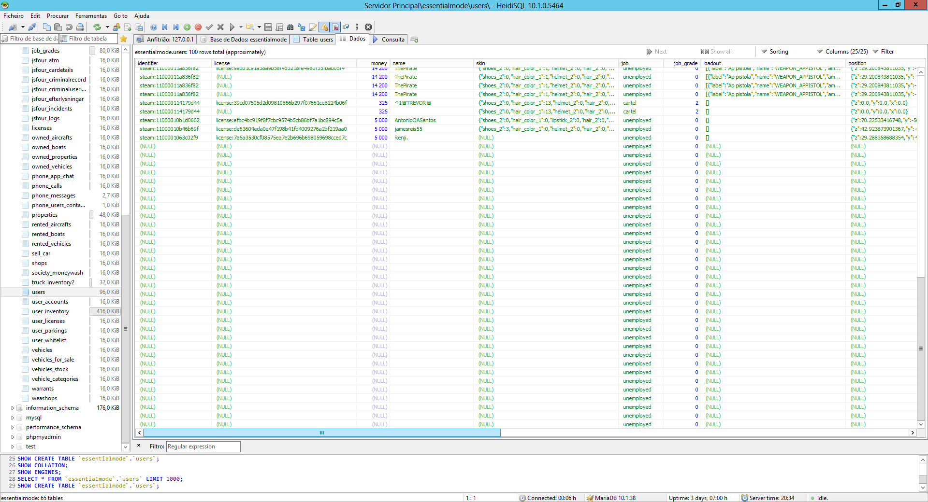Viewport: 928px width, 502px height.
Task: Jump to last row icon
Action: pyautogui.click(x=176, y=27)
